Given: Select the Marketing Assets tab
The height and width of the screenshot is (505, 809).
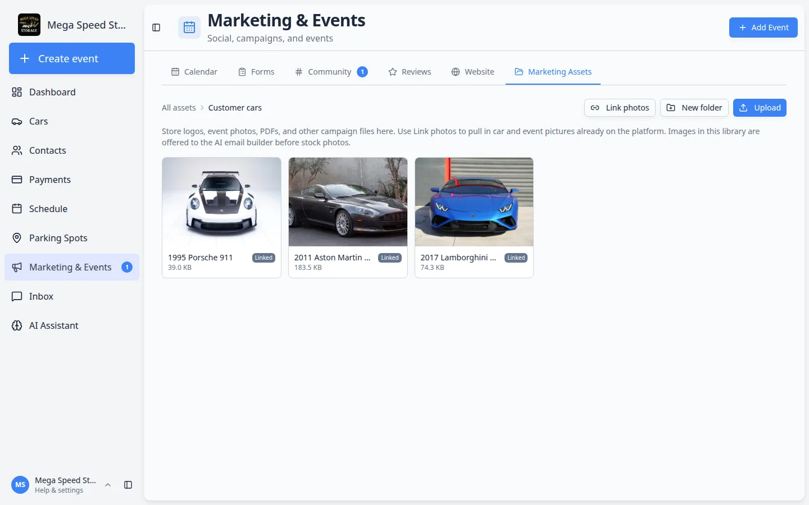Looking at the screenshot, I should tap(553, 72).
